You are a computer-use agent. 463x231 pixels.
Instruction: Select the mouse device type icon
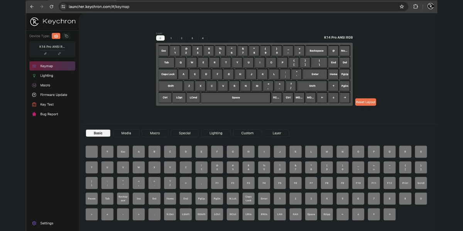(x=66, y=36)
